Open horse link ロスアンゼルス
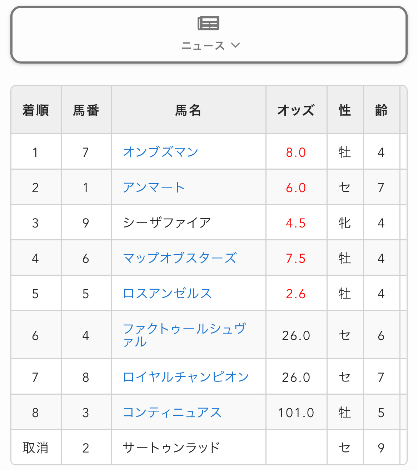 coord(167,294)
